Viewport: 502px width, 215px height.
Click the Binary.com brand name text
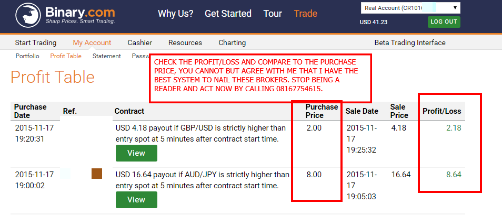[80, 13]
